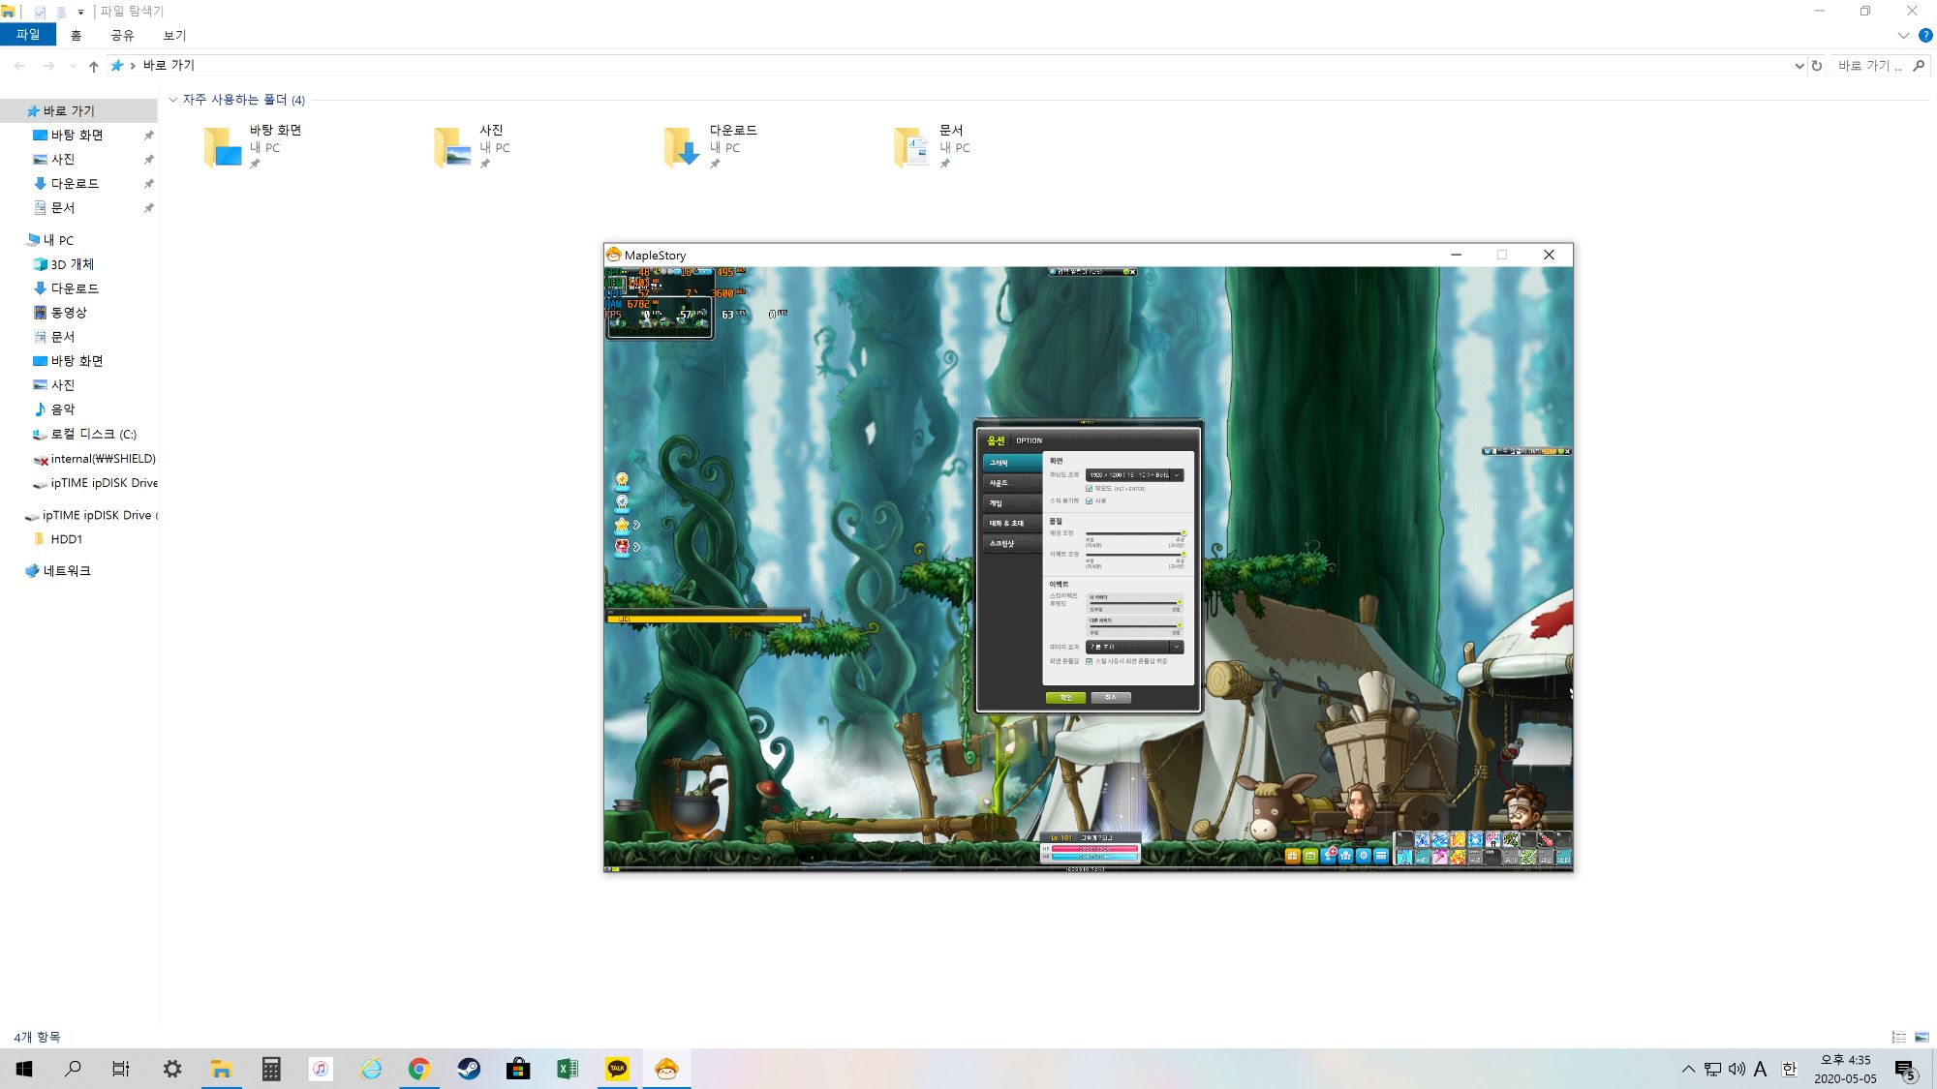Adjust the 배경 조정 quality slider
The image size is (1937, 1089).
click(1135, 533)
